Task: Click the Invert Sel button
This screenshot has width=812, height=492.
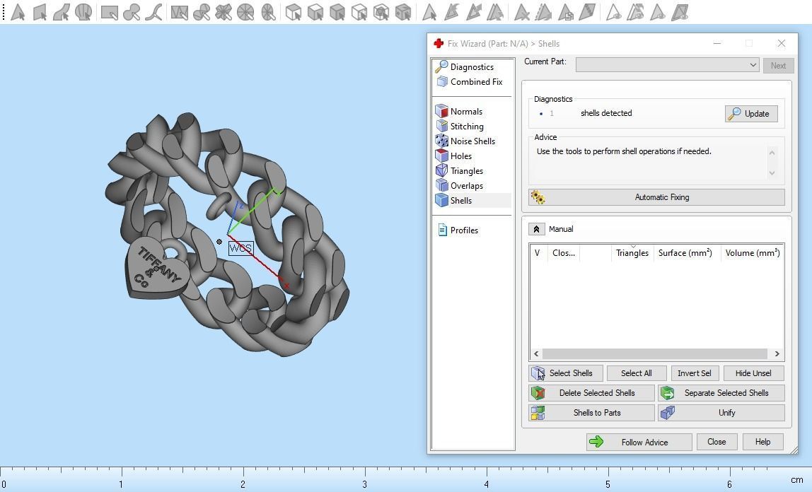Action: 695,373
